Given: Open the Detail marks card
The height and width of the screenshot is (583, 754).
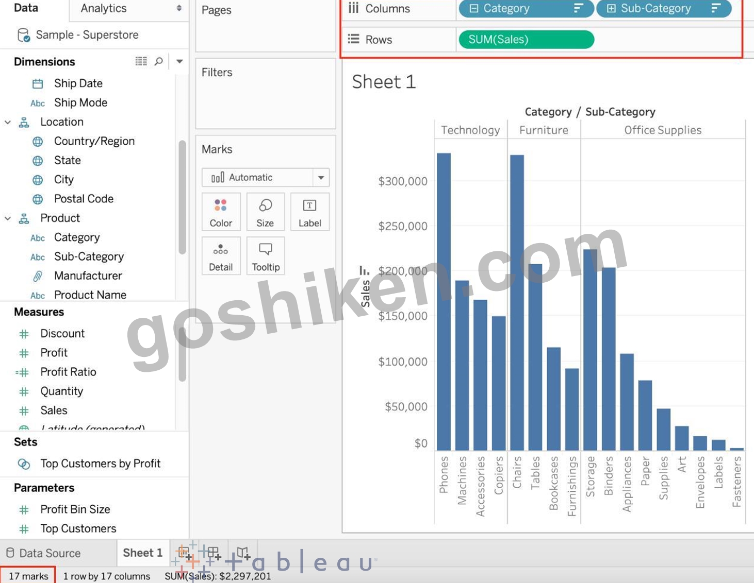Looking at the screenshot, I should click(221, 256).
